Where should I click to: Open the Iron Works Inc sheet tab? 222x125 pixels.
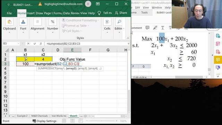coord(59,116)
